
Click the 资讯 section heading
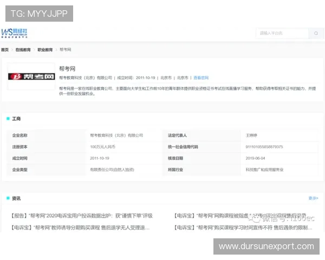[x=16, y=198]
